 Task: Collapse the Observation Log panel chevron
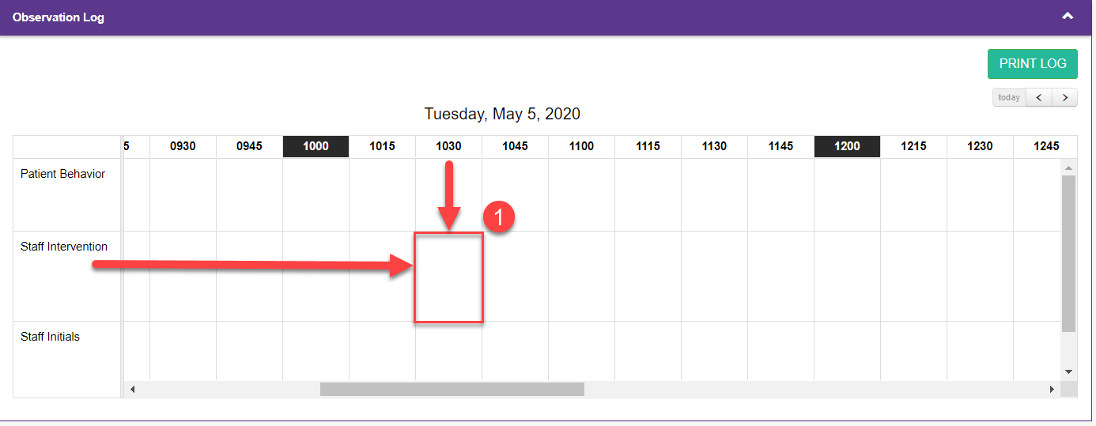coord(1068,16)
